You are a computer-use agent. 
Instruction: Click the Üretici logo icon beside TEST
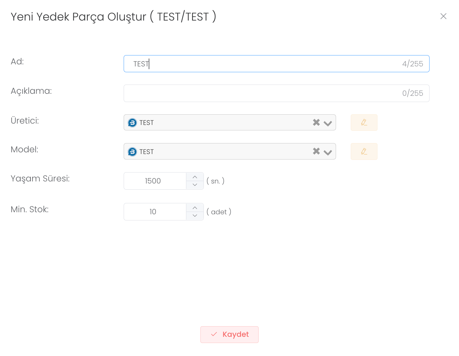point(132,123)
